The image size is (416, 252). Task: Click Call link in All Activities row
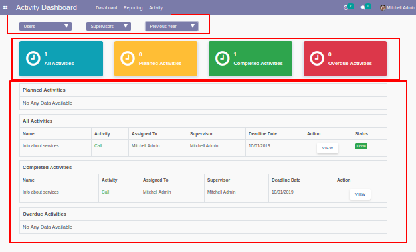98,146
